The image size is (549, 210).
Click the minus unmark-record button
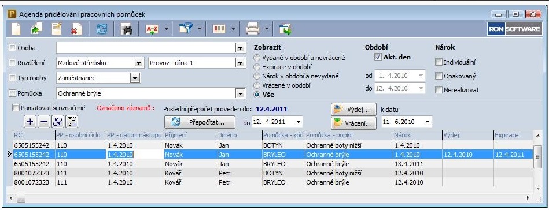pos(43,122)
